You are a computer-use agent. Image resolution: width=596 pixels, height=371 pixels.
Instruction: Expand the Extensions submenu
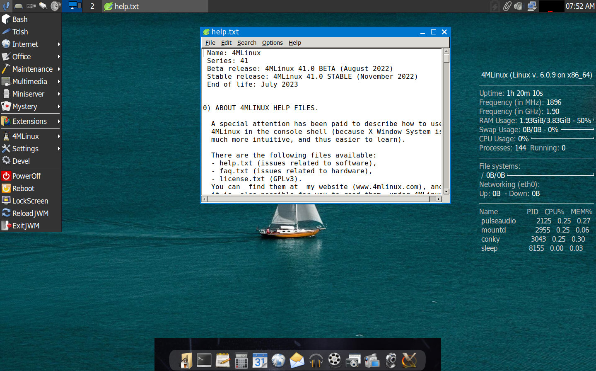30,121
